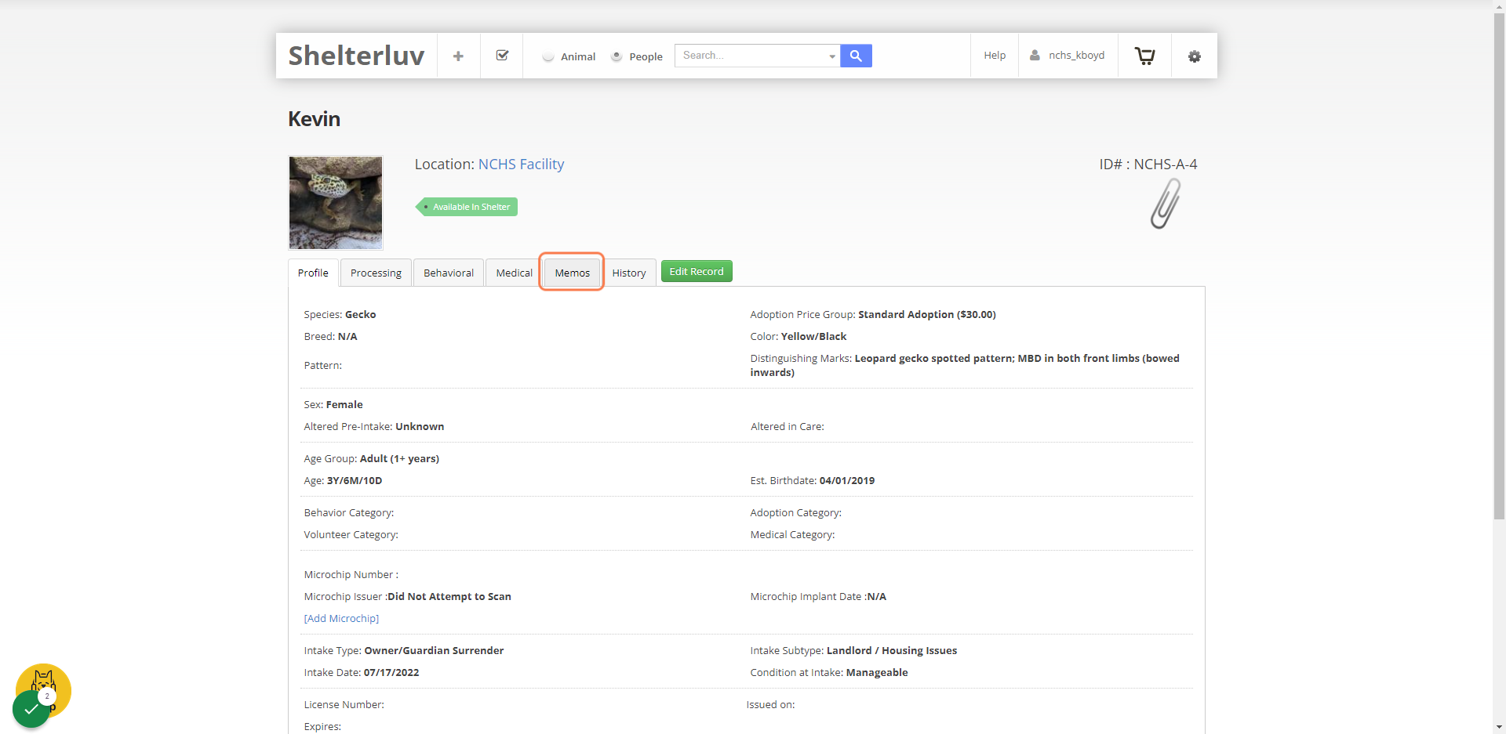Click the page vertical scrollbar thumb

pyautogui.click(x=1499, y=266)
